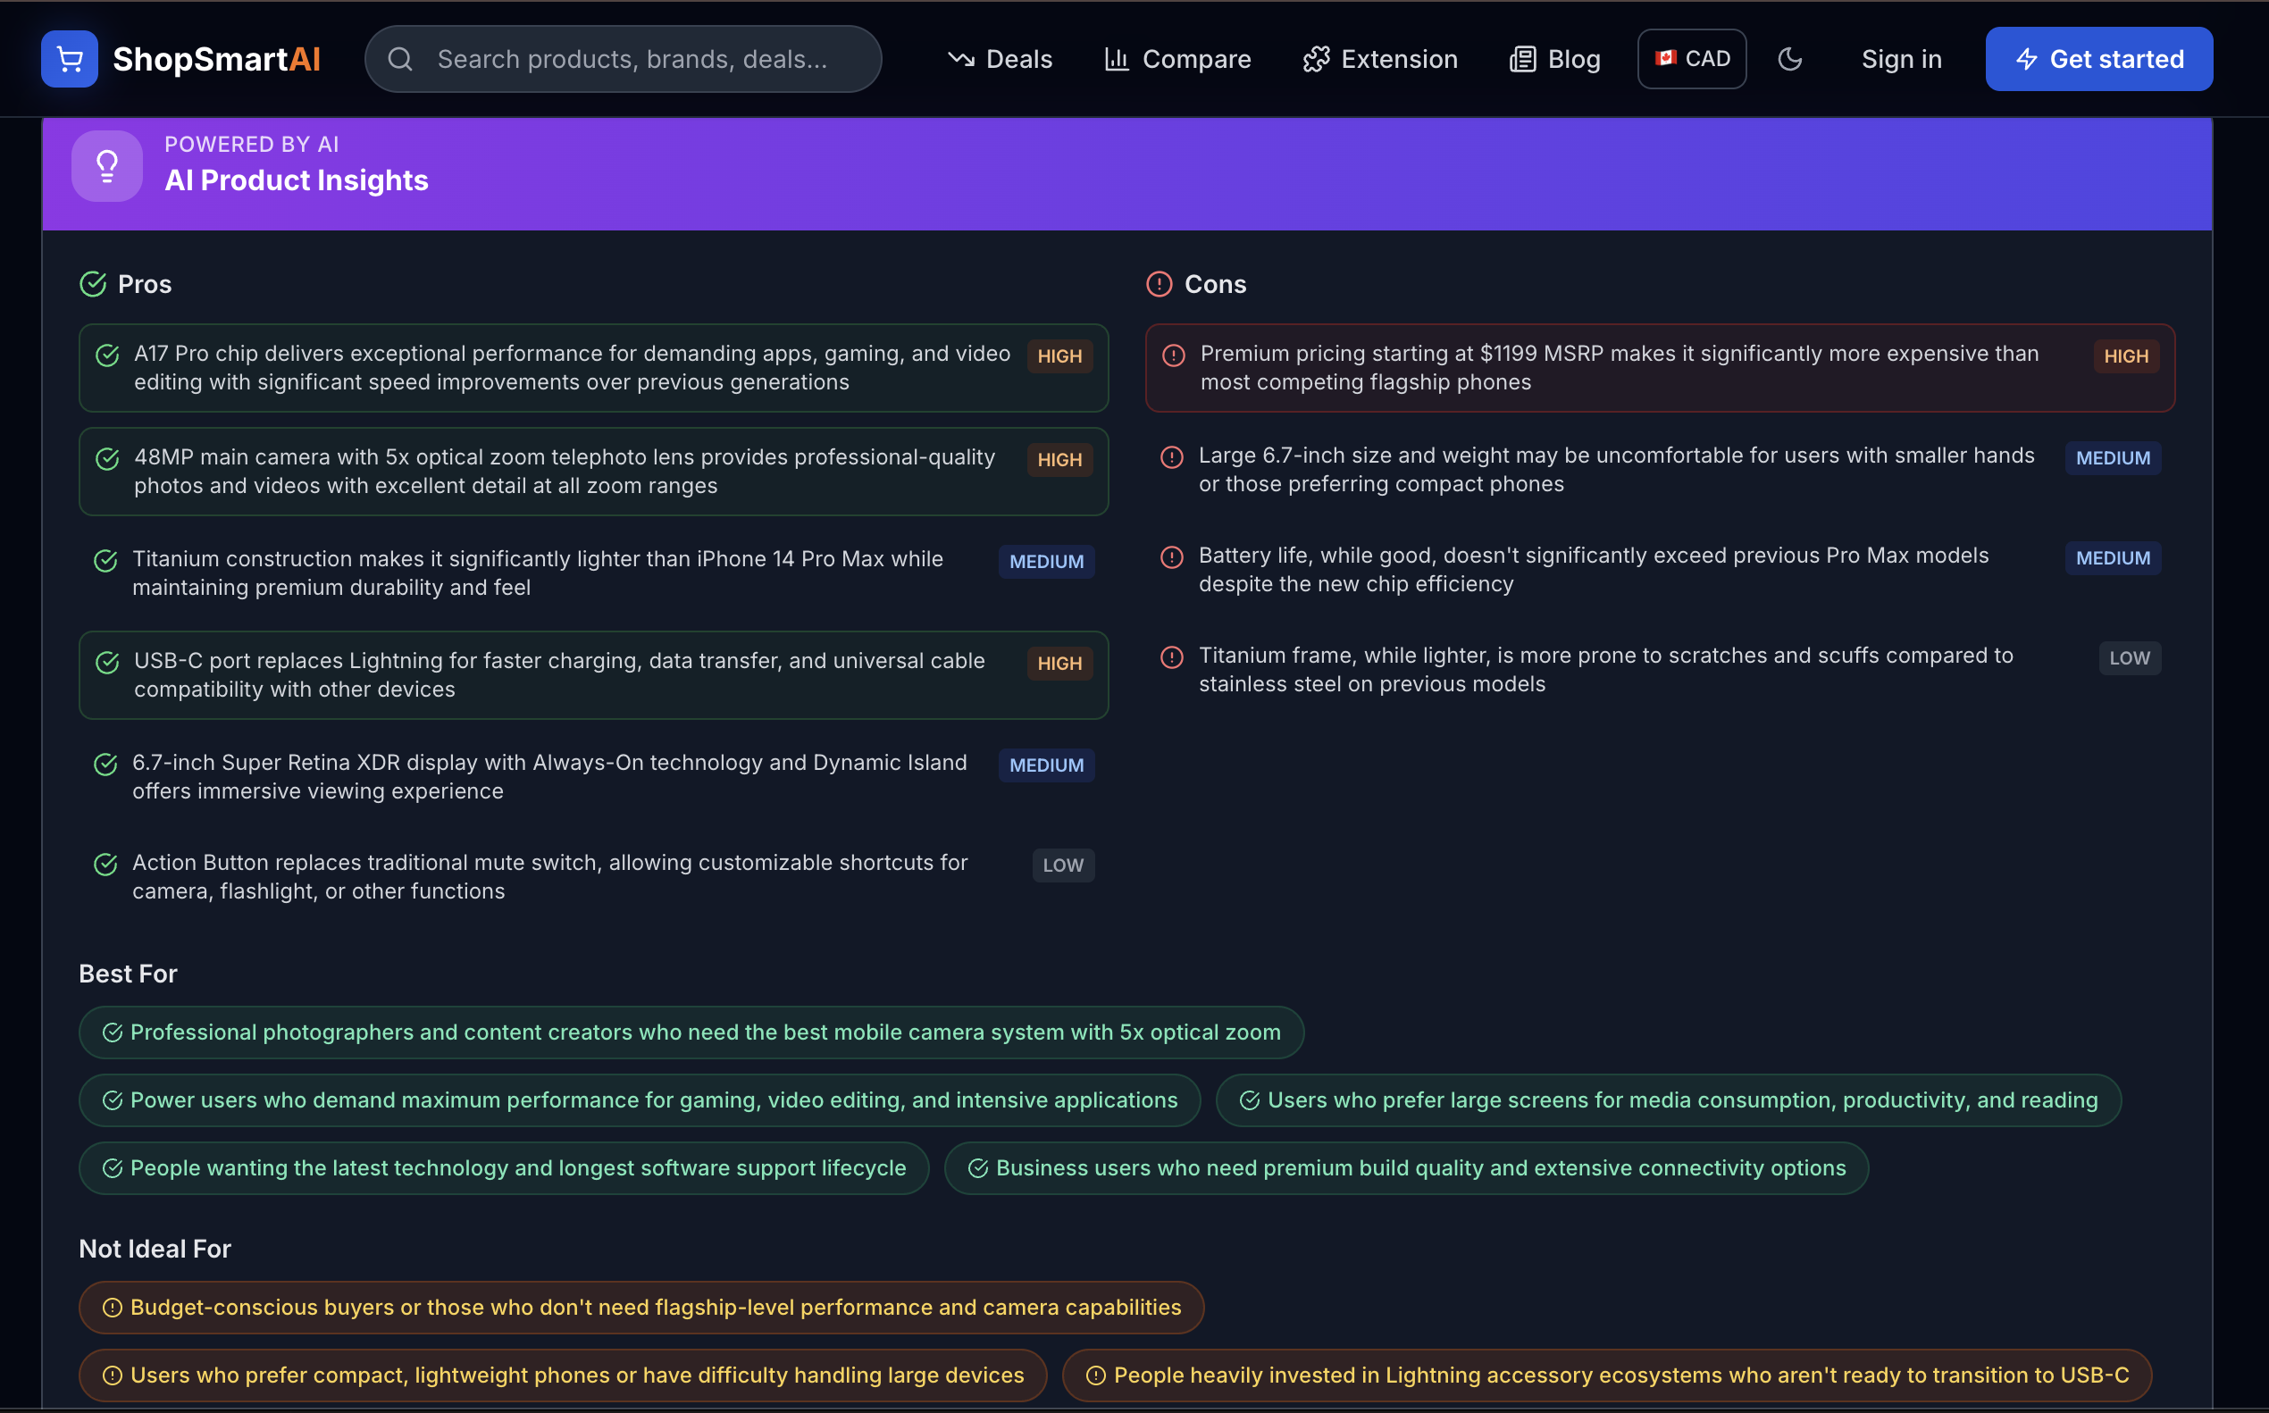Click the lightbulb AI Product Insights icon
The width and height of the screenshot is (2269, 1413).
point(106,166)
